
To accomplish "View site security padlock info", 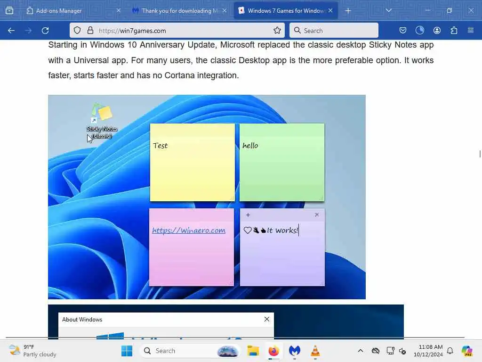I will (90, 30).
